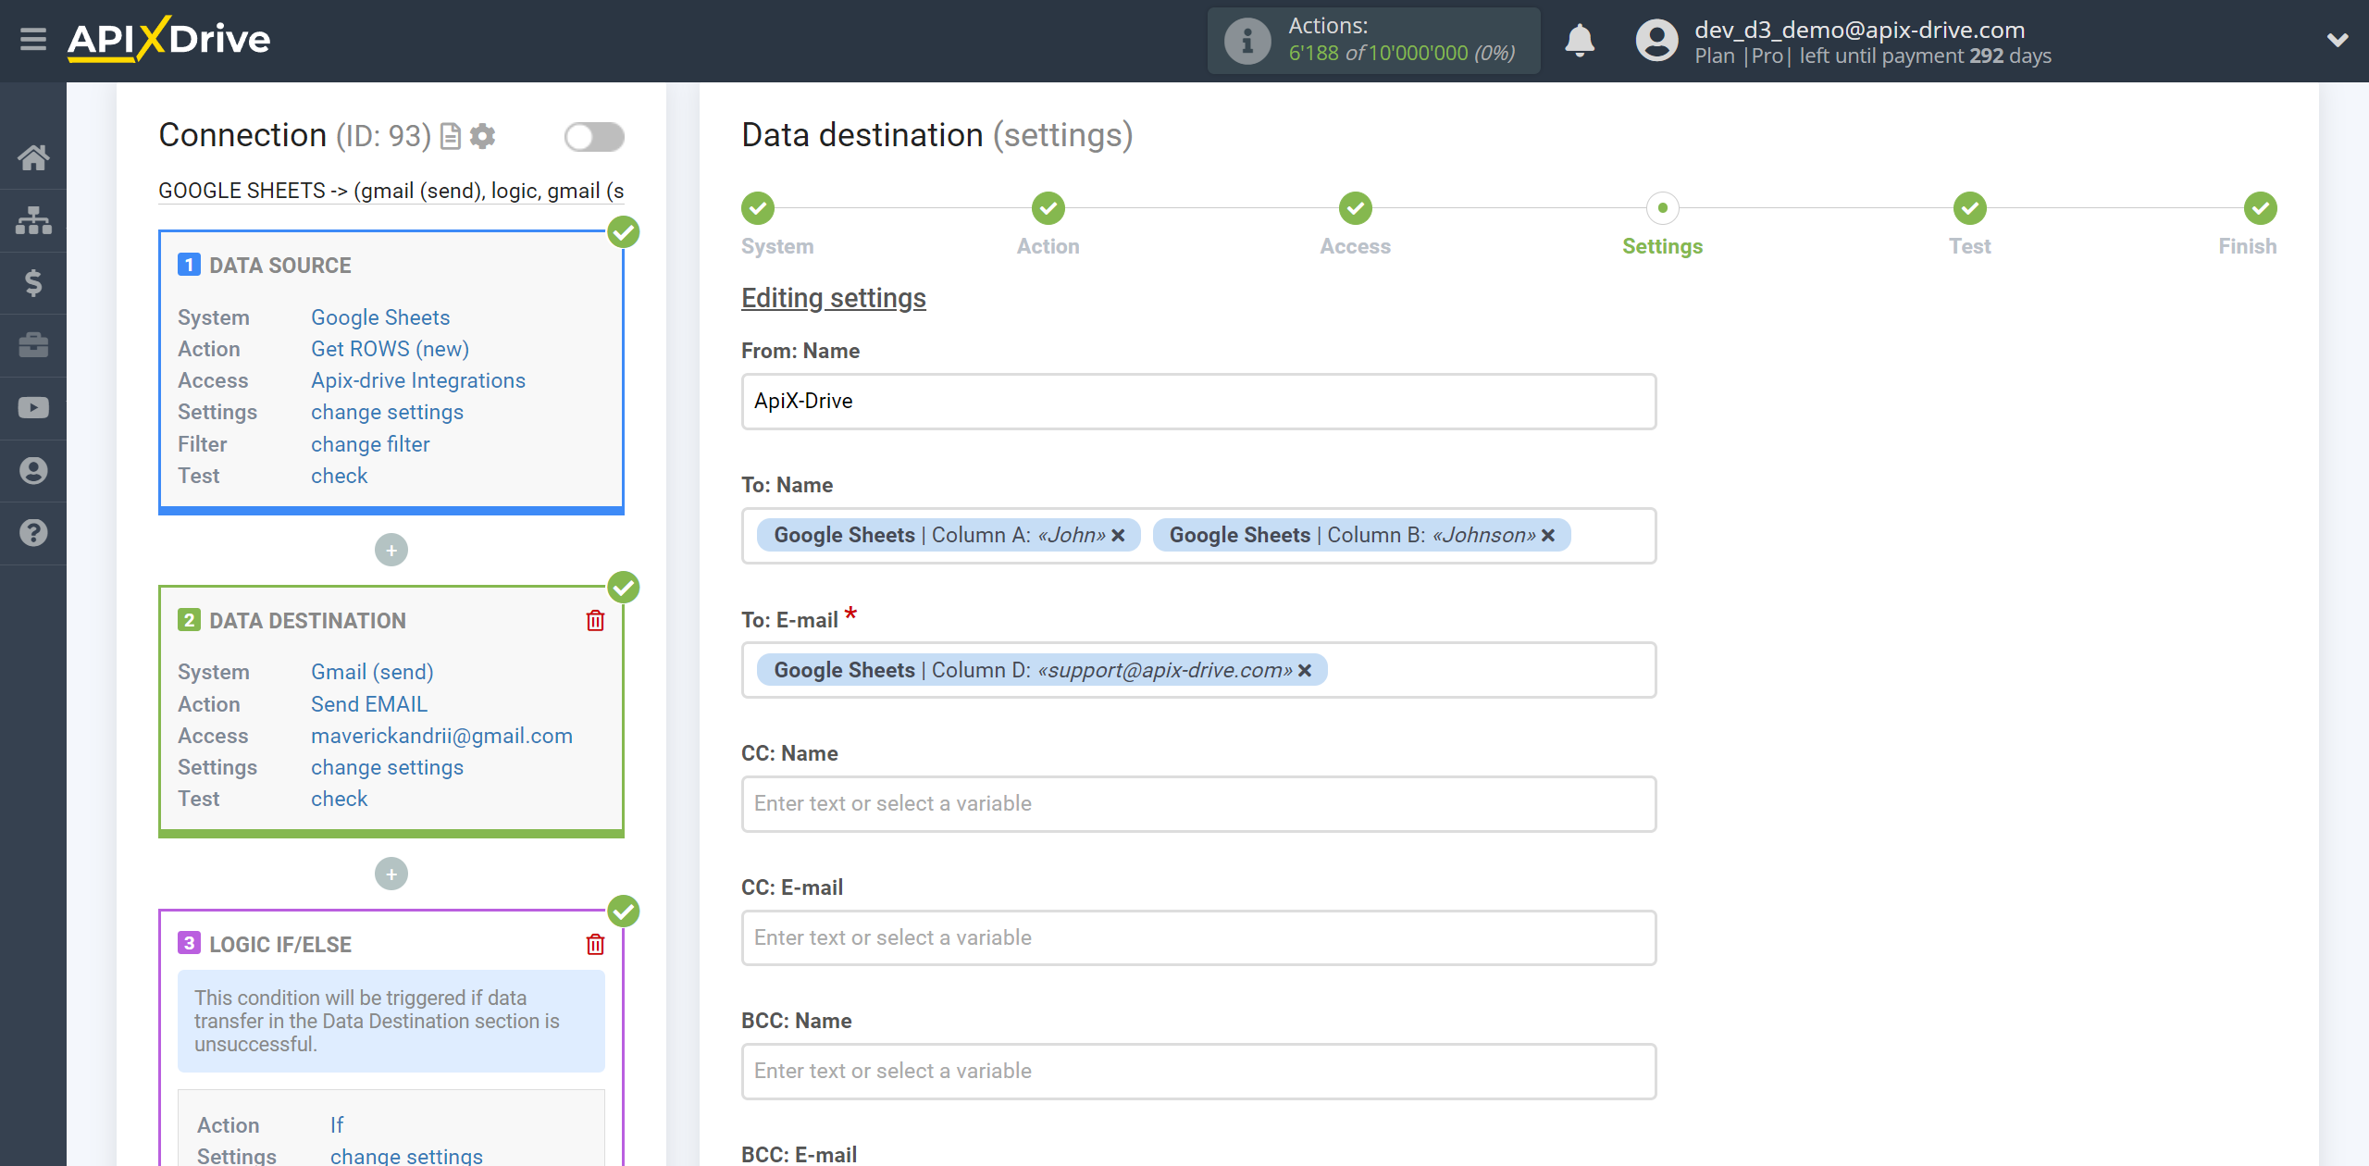Go to Settings step
This screenshot has width=2369, height=1166.
[1663, 208]
